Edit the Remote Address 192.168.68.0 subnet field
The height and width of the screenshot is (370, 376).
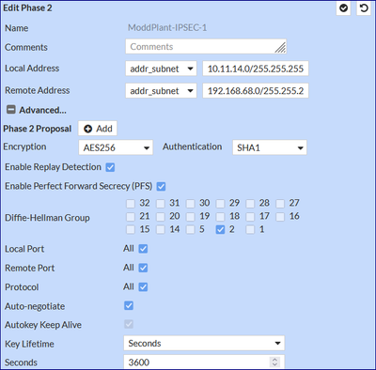pyautogui.click(x=256, y=91)
